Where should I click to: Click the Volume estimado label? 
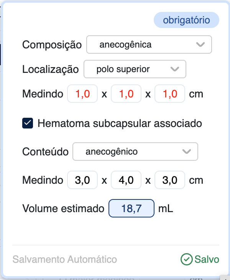click(x=63, y=209)
